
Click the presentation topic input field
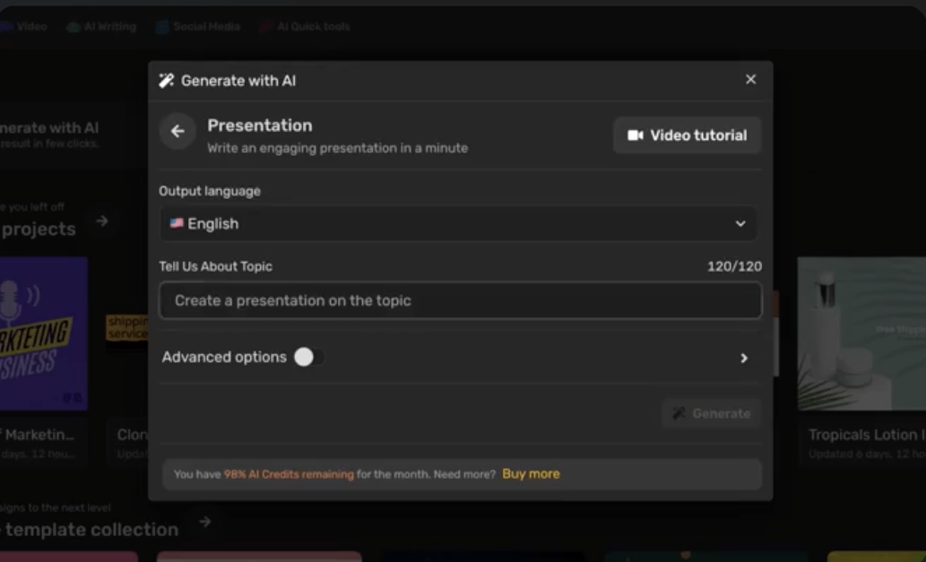tap(459, 302)
